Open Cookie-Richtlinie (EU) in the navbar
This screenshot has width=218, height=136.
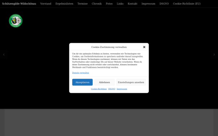pos(187,4)
